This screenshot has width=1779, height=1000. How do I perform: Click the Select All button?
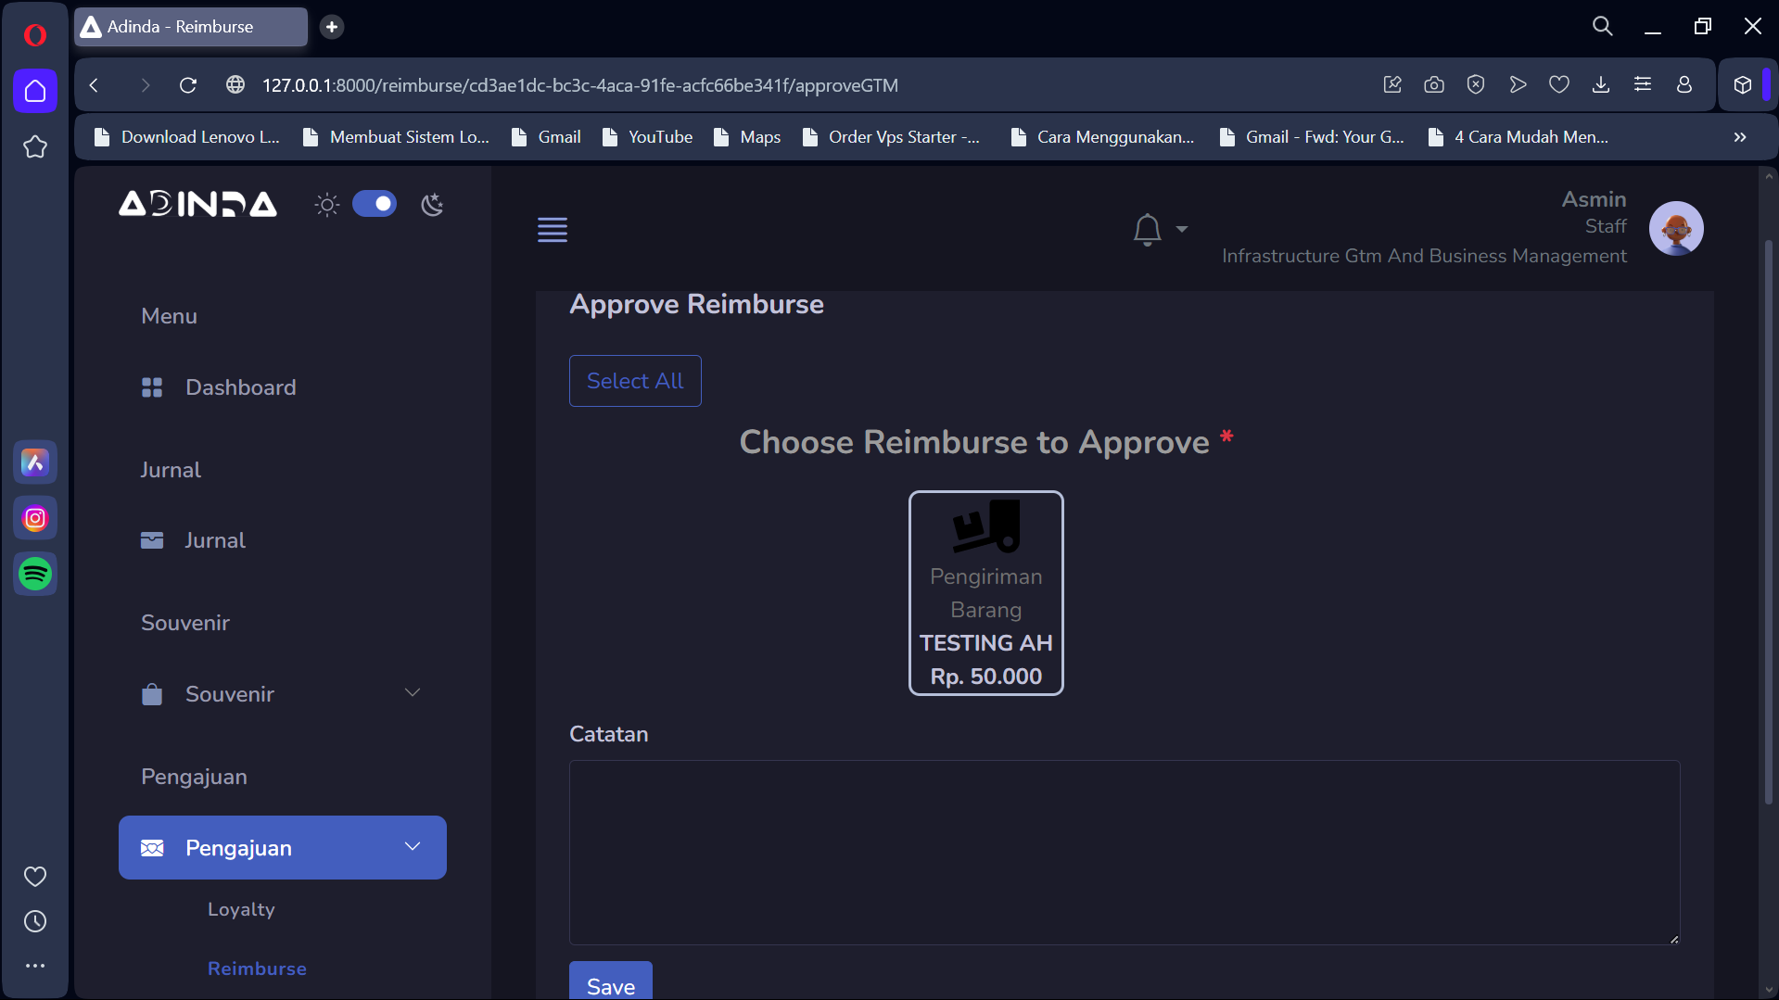click(x=635, y=381)
